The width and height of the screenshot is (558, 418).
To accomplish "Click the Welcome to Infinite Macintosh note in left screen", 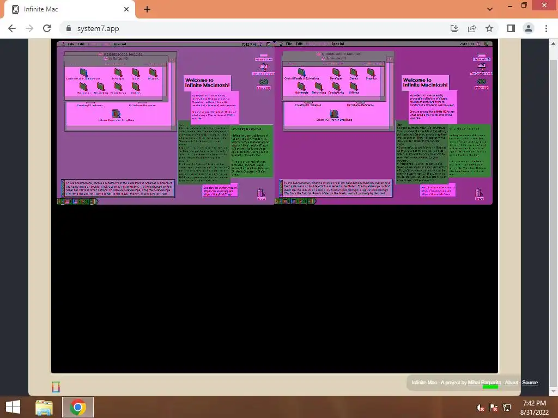I will point(208,83).
